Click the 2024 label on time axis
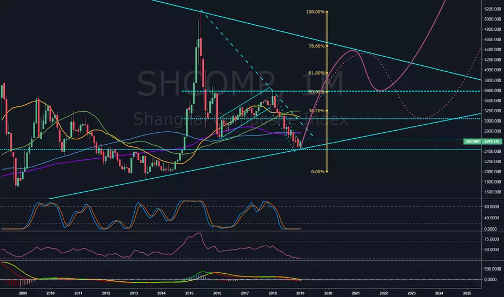Screen dimensions: 504x297 click(x=439, y=293)
